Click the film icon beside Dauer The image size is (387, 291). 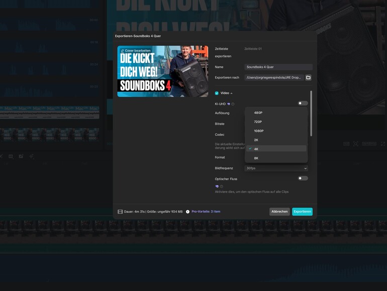coord(120,211)
